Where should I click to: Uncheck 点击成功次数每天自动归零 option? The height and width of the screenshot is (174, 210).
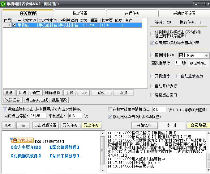(x=152, y=43)
